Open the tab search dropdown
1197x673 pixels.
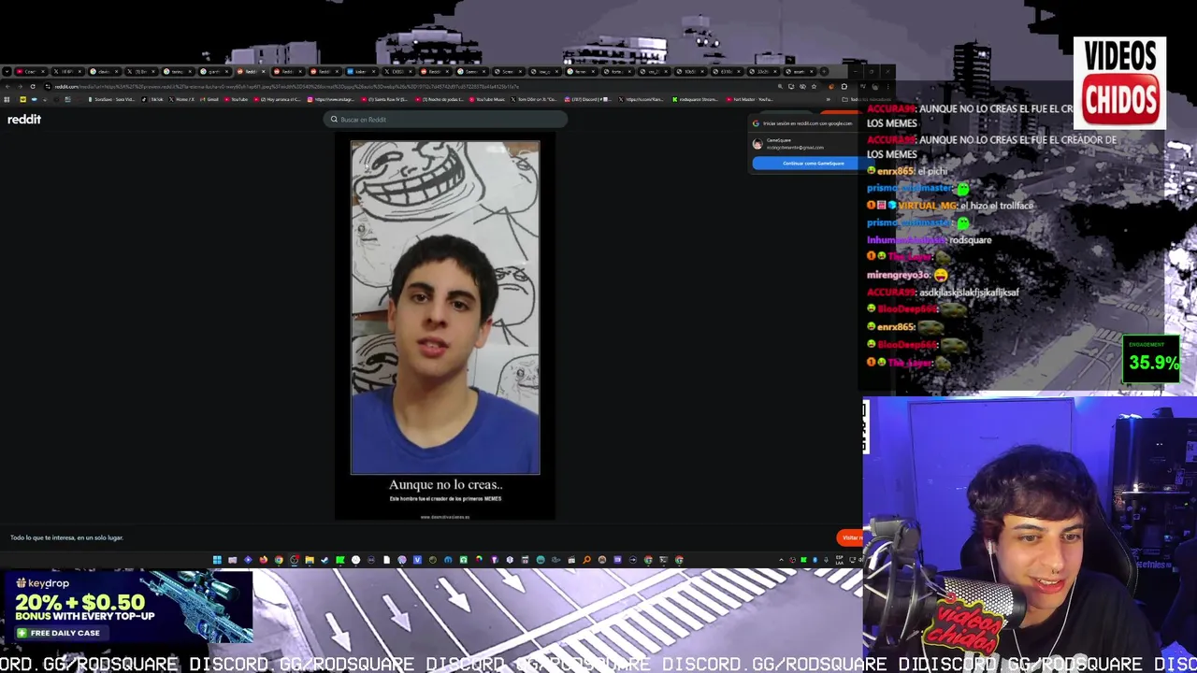[x=7, y=71]
